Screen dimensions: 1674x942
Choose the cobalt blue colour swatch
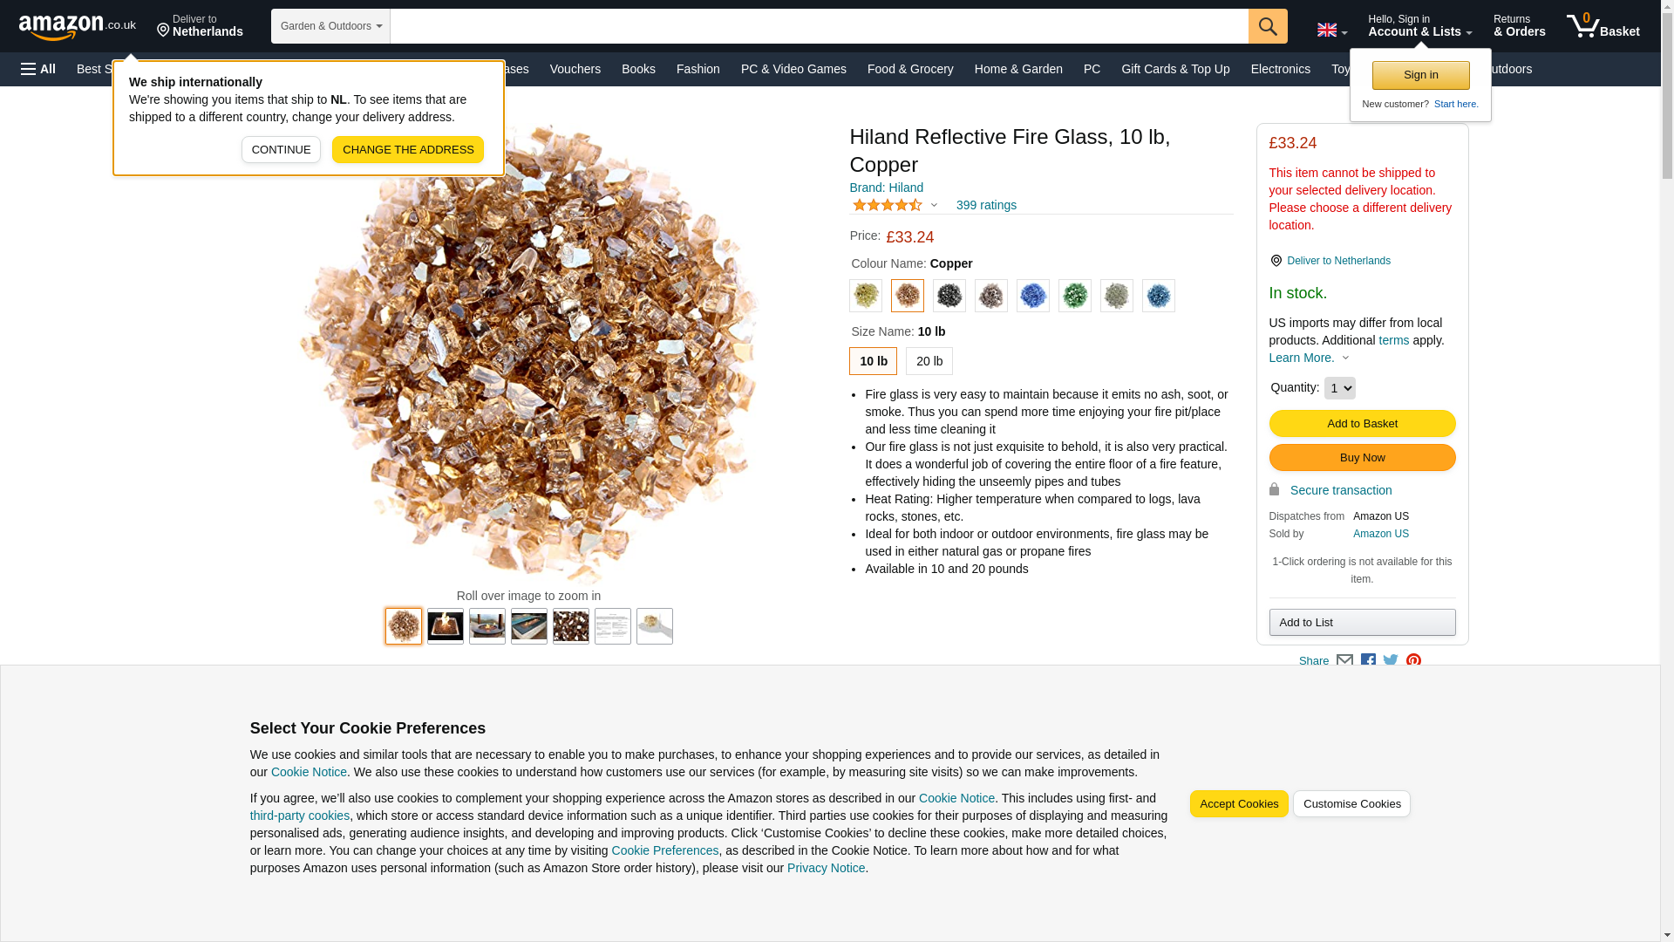click(x=1032, y=296)
